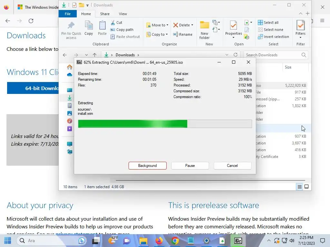This screenshot has width=330, height=247.
Task: Go back in Firefox browser
Action: click(8, 21)
